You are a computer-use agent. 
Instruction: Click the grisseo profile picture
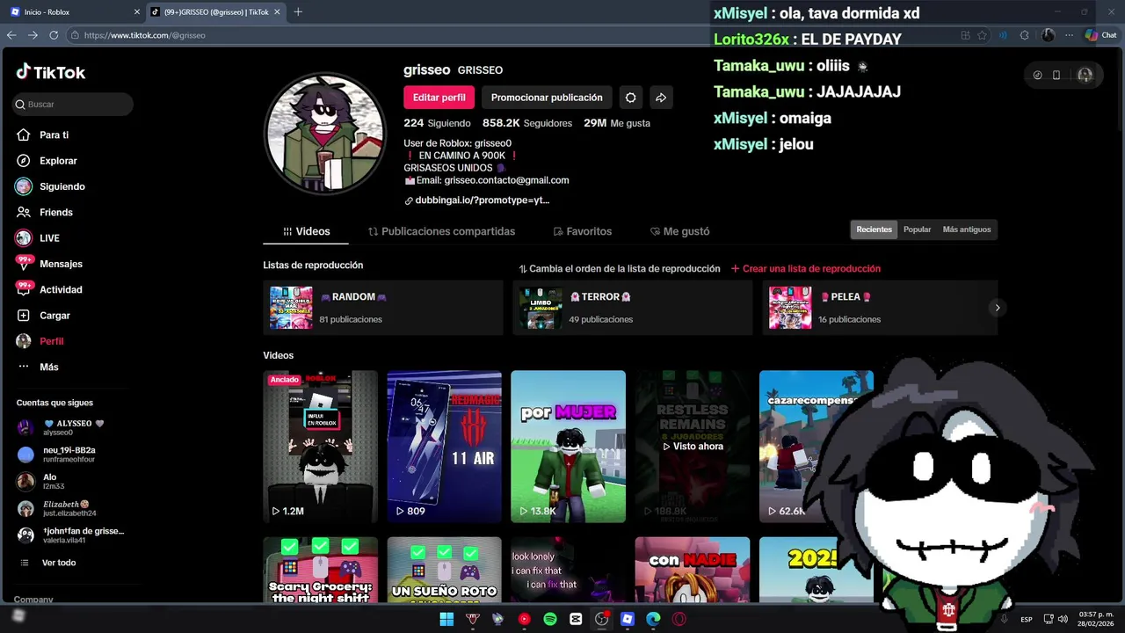[326, 134]
